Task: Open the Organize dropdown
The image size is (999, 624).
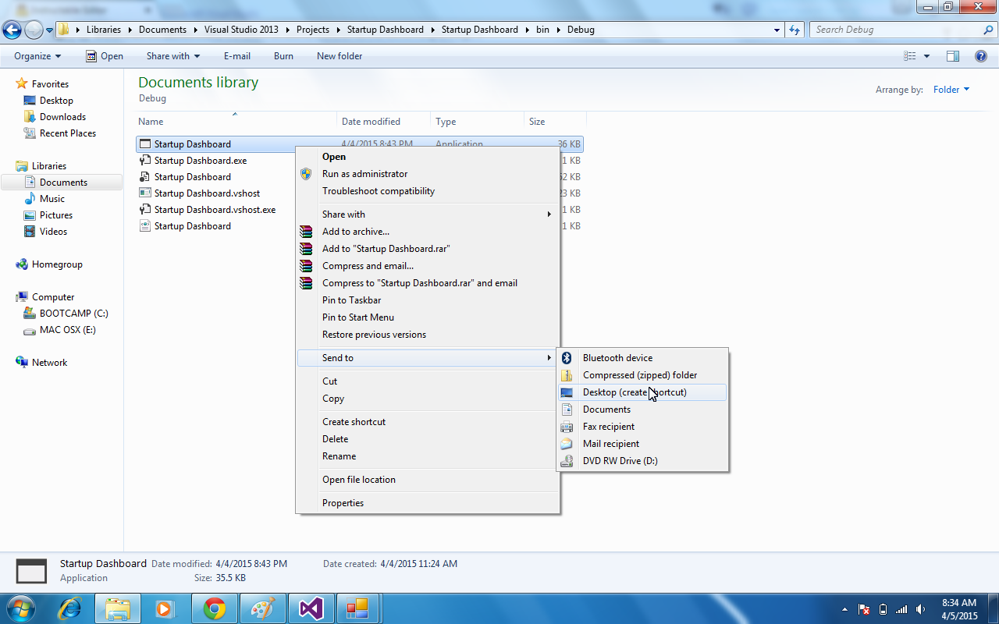Action: coord(37,56)
